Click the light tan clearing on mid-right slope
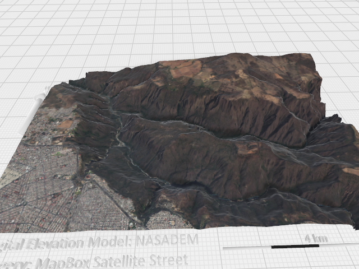359x269 pixels. tap(247, 149)
